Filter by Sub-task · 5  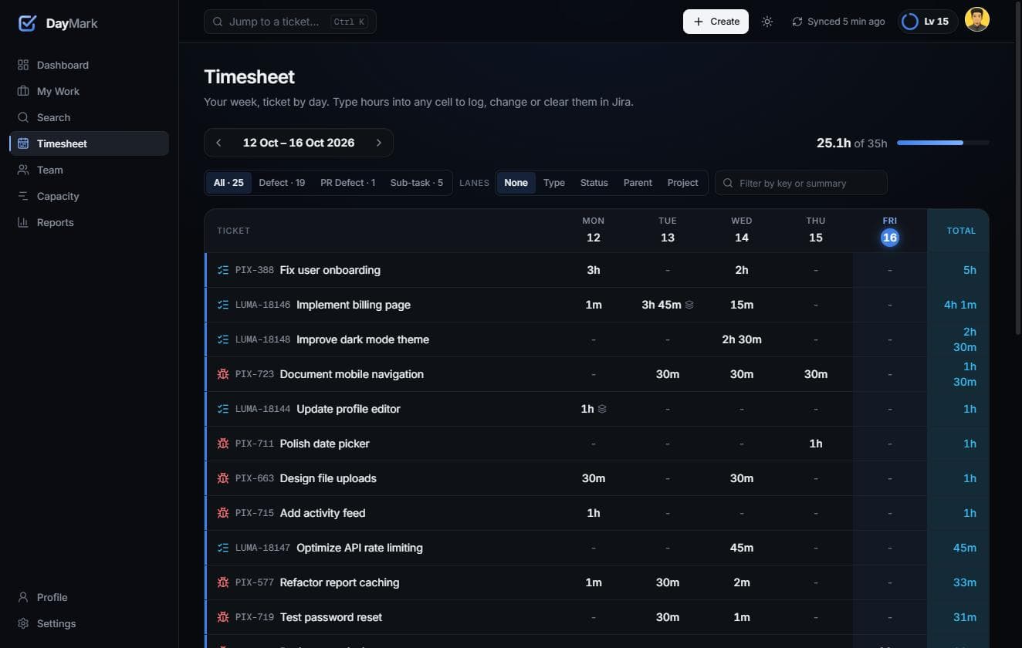pyautogui.click(x=417, y=183)
